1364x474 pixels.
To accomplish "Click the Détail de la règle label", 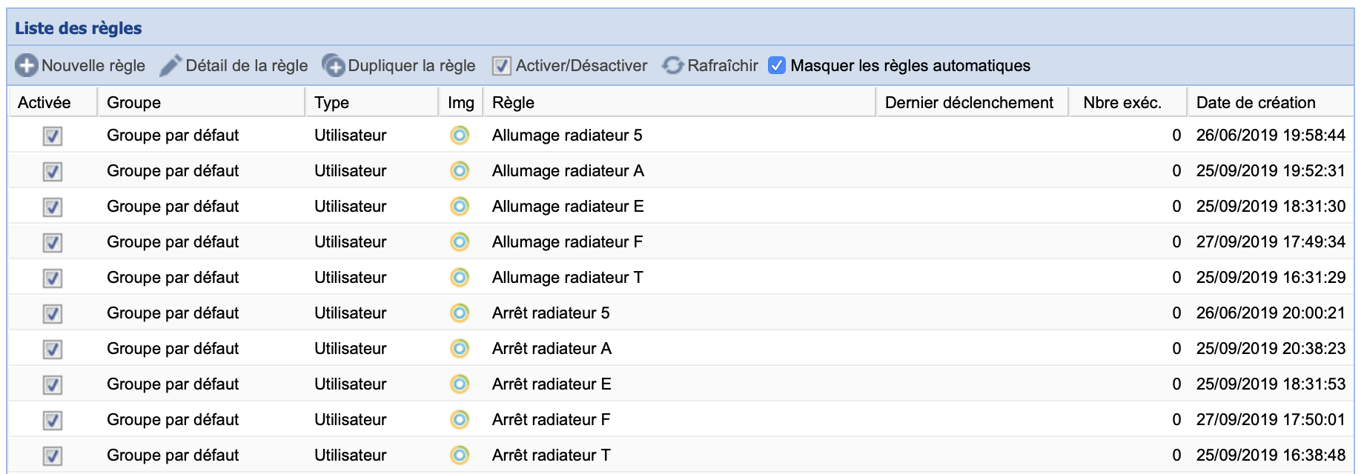I will (x=247, y=65).
